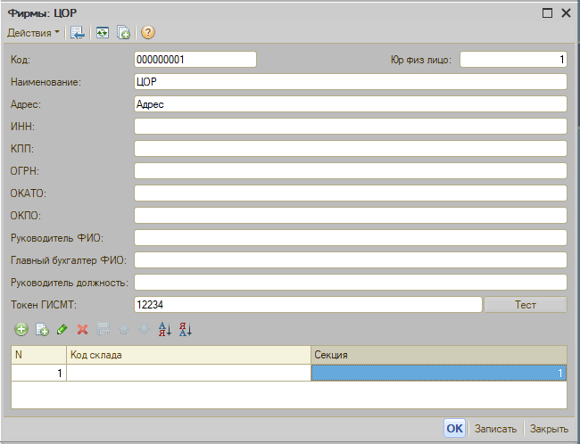Add a new table row with green plus
The image size is (580, 444).
[21, 330]
